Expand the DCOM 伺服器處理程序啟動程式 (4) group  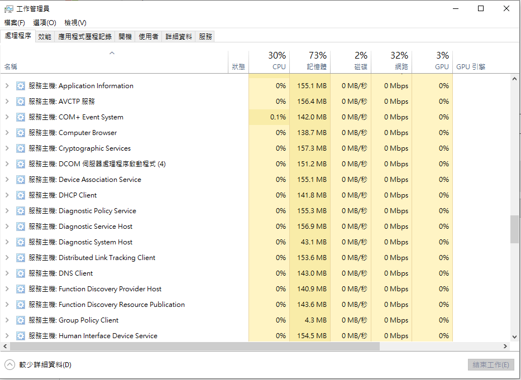(7, 163)
